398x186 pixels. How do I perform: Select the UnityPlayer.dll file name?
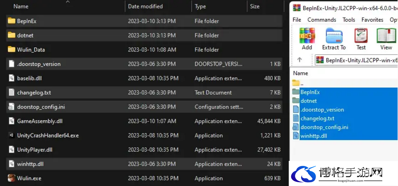click(x=35, y=150)
